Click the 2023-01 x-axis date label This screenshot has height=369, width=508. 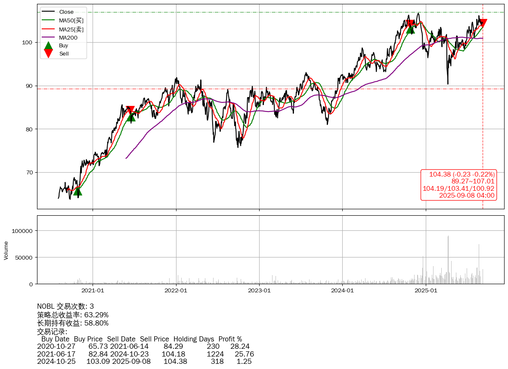click(259, 291)
